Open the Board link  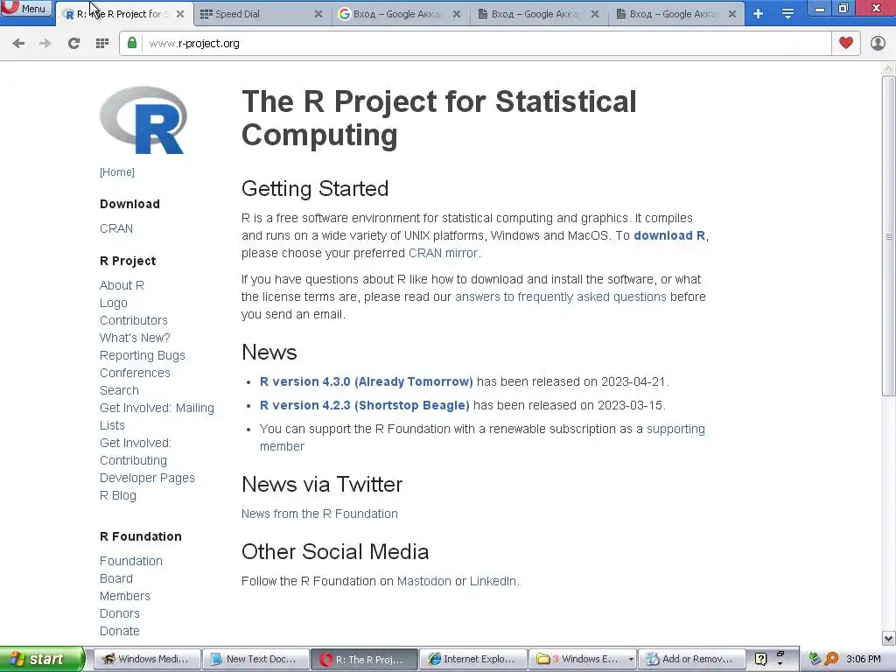tap(116, 578)
